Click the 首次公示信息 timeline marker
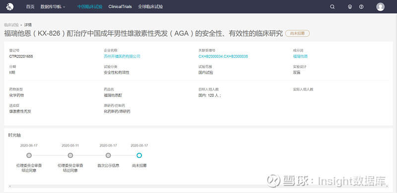Screen dimensions: 397x193 108,155
